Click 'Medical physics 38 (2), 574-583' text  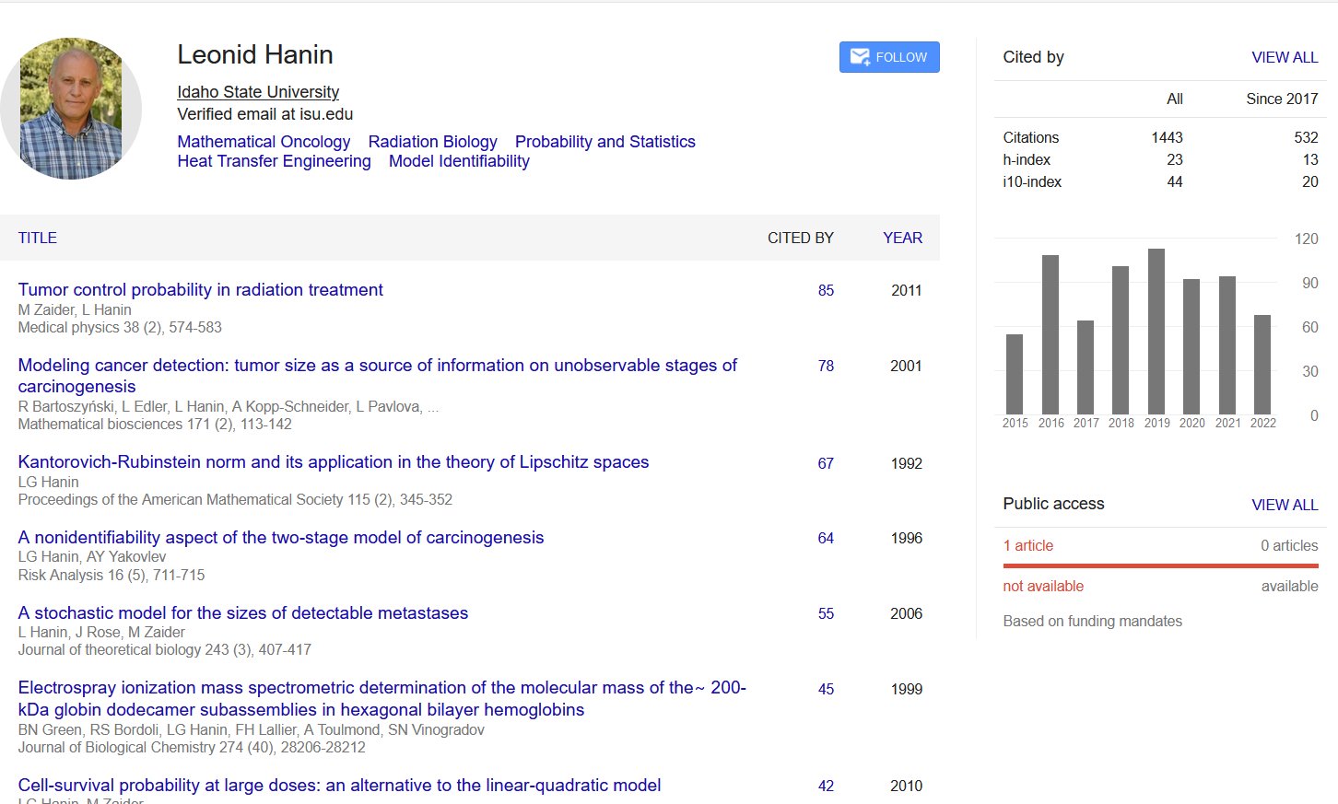coord(120,327)
